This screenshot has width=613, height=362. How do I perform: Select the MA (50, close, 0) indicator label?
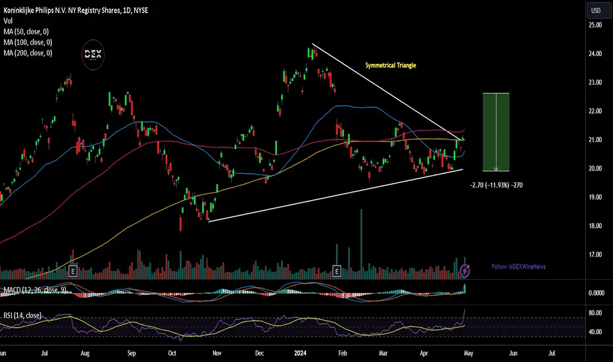tap(26, 32)
